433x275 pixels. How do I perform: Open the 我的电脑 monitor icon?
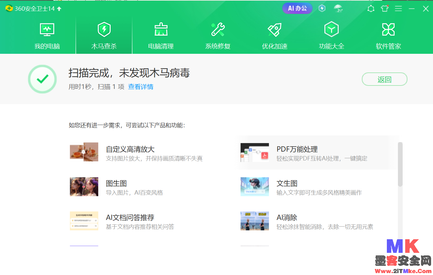click(47, 30)
